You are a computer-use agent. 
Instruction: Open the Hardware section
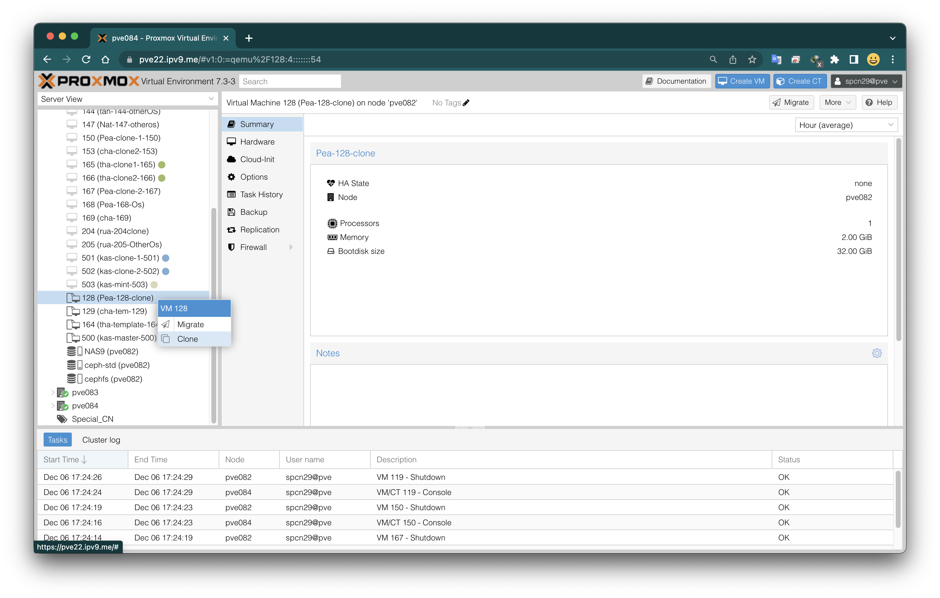(x=262, y=141)
